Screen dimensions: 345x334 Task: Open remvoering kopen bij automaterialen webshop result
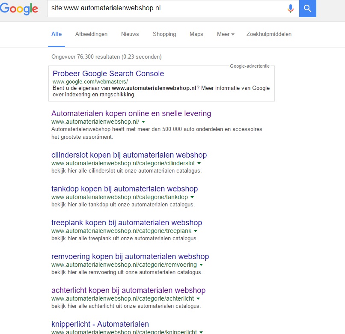pos(130,256)
